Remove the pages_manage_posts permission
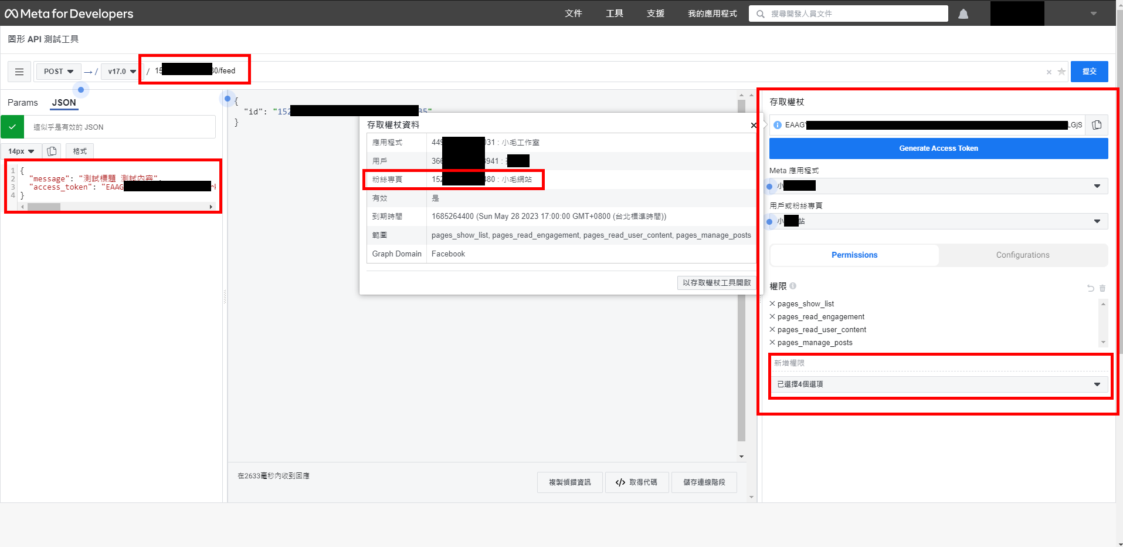 click(772, 342)
